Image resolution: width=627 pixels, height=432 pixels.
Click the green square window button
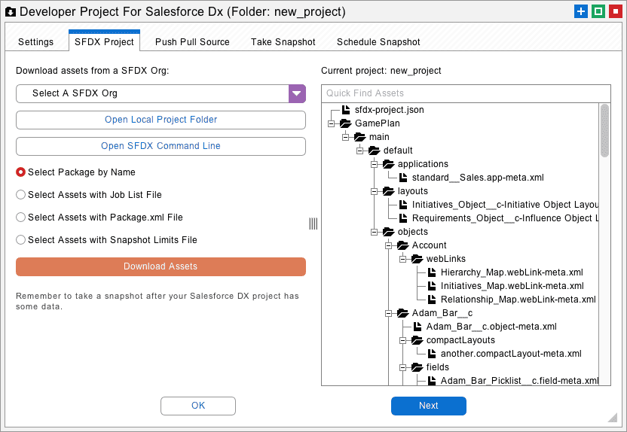click(598, 11)
